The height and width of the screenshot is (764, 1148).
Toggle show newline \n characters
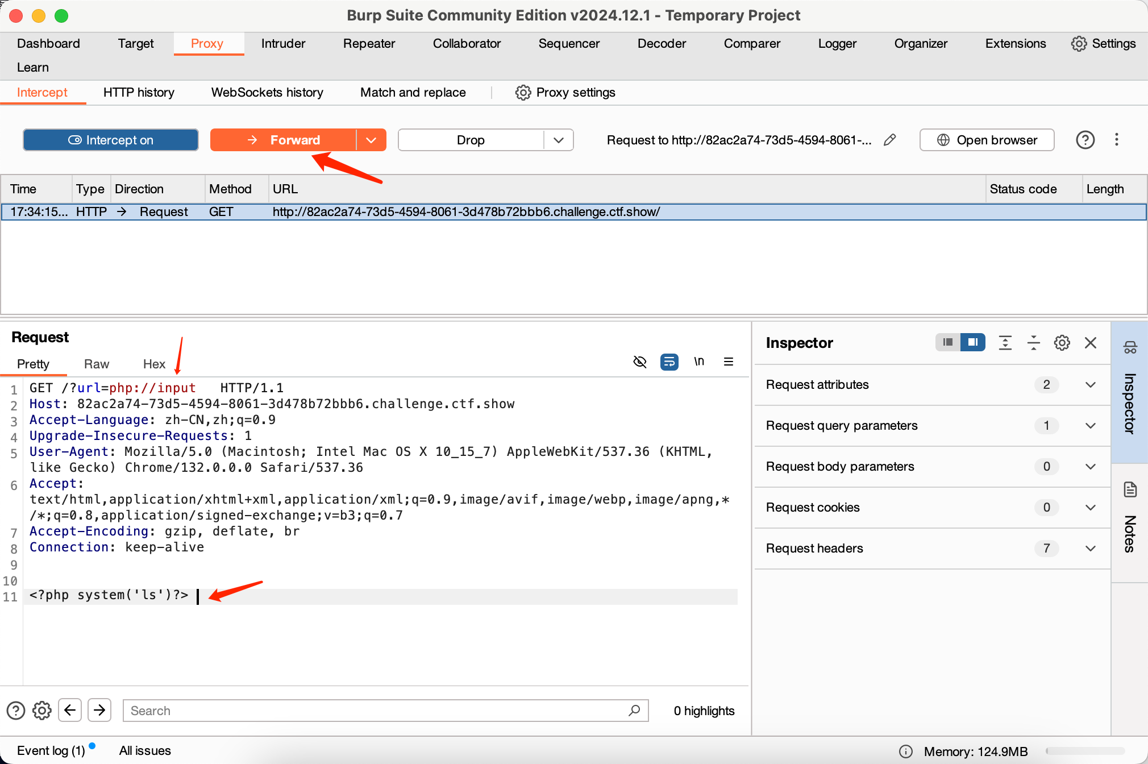tap(699, 362)
